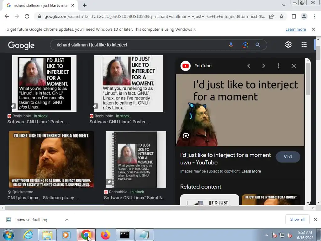The height and width of the screenshot is (241, 321).
Task: Open Google quick settings gear
Action: 288,45
